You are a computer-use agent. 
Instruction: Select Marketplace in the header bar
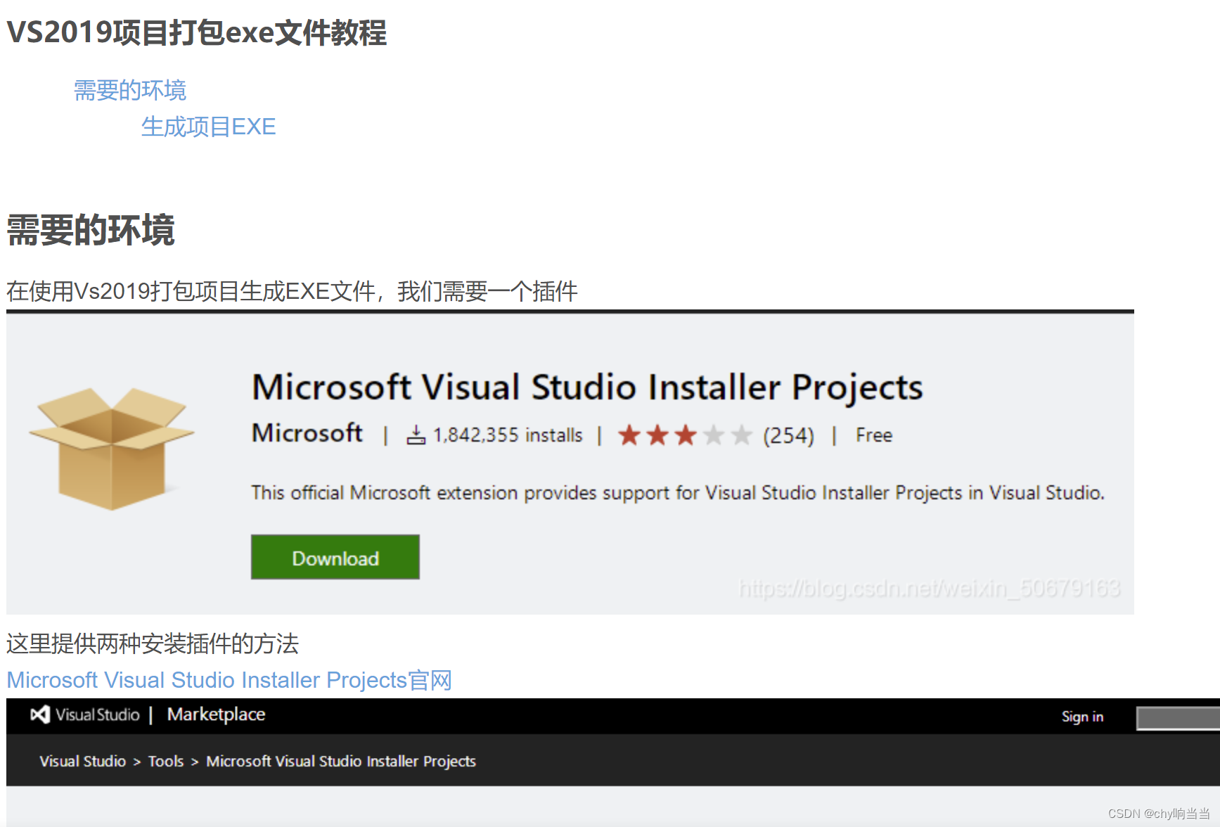pyautogui.click(x=215, y=714)
